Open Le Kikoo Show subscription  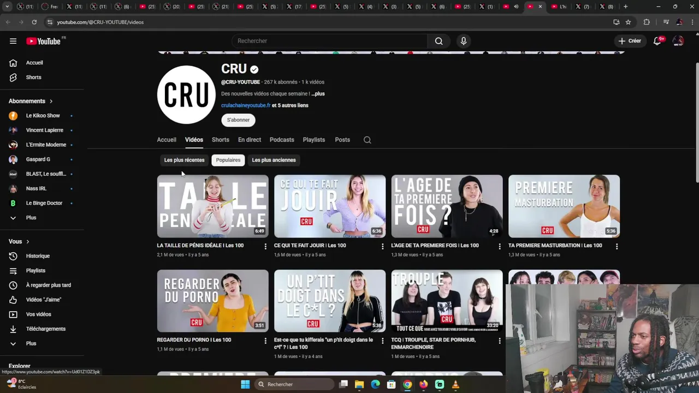coord(43,116)
